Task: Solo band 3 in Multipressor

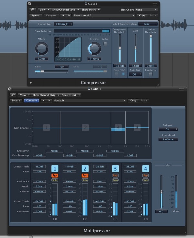Action: (x=115, y=180)
